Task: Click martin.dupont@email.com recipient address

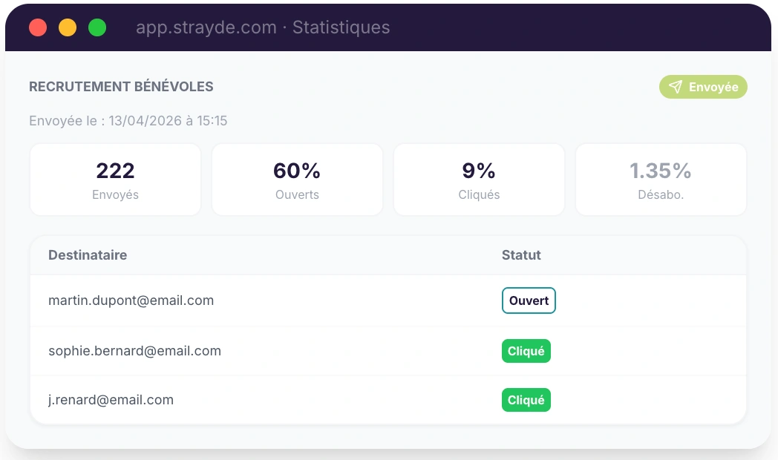Action: point(131,300)
